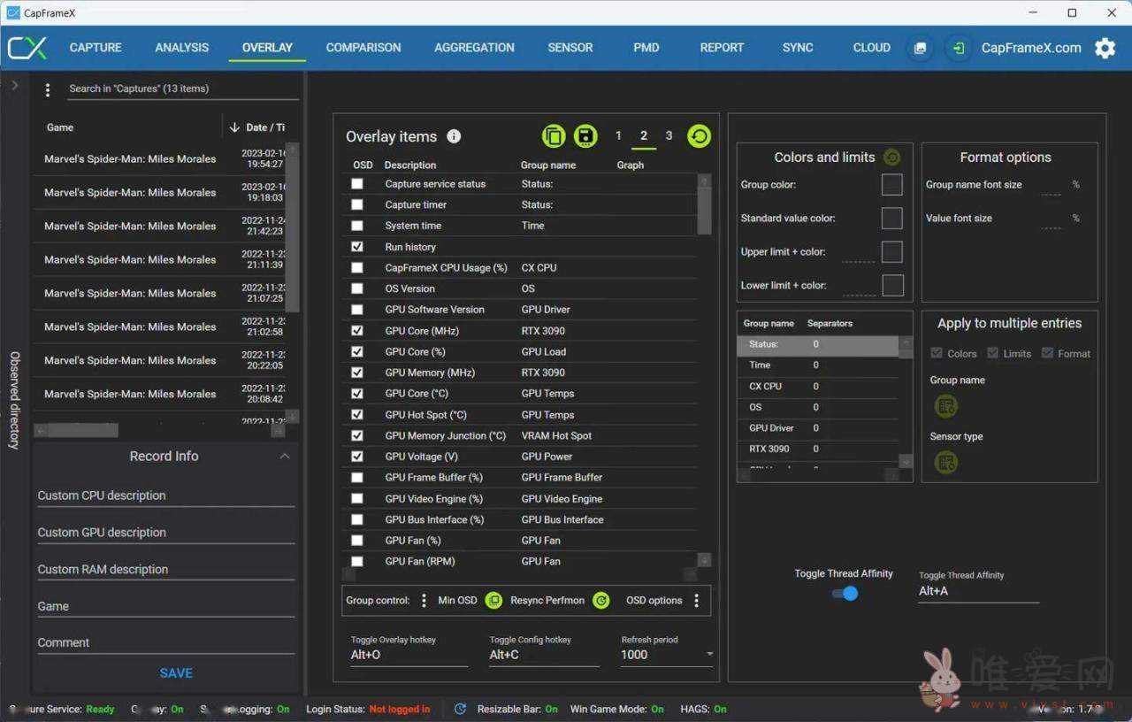Expand the Observed directory side panel arrow
Image resolution: width=1132 pixels, height=722 pixels.
[x=14, y=85]
